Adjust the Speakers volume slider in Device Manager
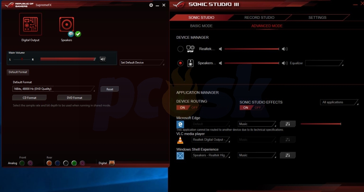The image size is (364, 192). pyautogui.click(x=252, y=63)
